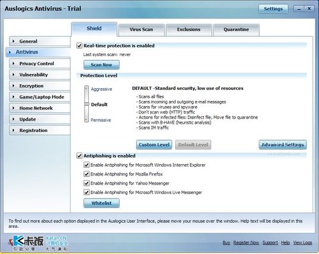This screenshot has width=319, height=254.
Task: Expand the Vulnerability section arrow
Action: (13, 75)
